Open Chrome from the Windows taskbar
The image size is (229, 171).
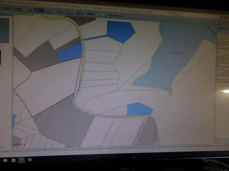29,160
